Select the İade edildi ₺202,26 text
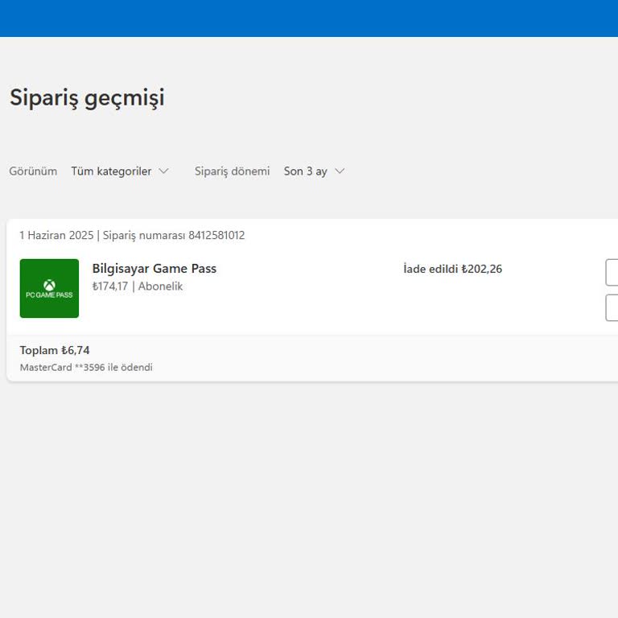618x618 pixels. point(452,269)
